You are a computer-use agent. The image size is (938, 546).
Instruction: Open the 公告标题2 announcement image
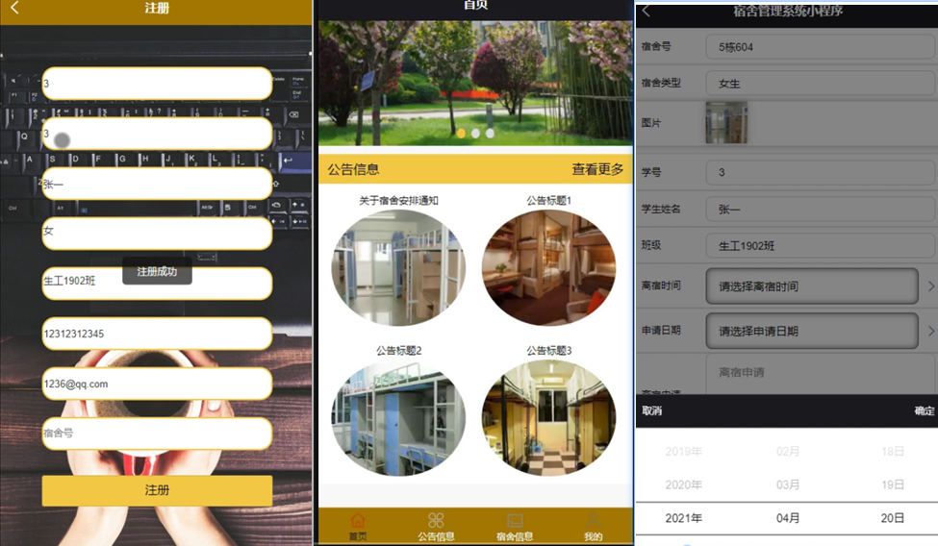click(x=398, y=417)
